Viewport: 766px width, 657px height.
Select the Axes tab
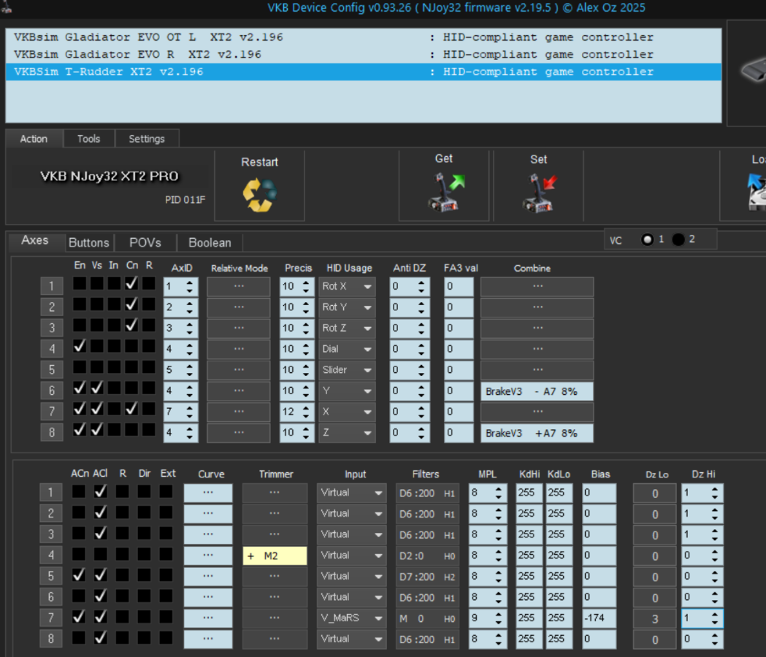[35, 240]
